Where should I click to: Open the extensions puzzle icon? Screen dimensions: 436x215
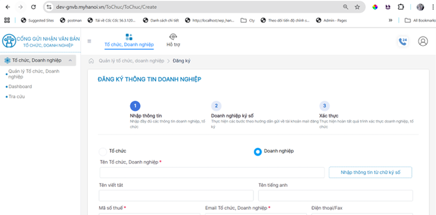click(401, 7)
